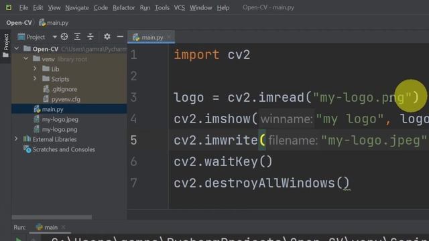Open the Refactor menu
The width and height of the screenshot is (429, 241).
[123, 7]
